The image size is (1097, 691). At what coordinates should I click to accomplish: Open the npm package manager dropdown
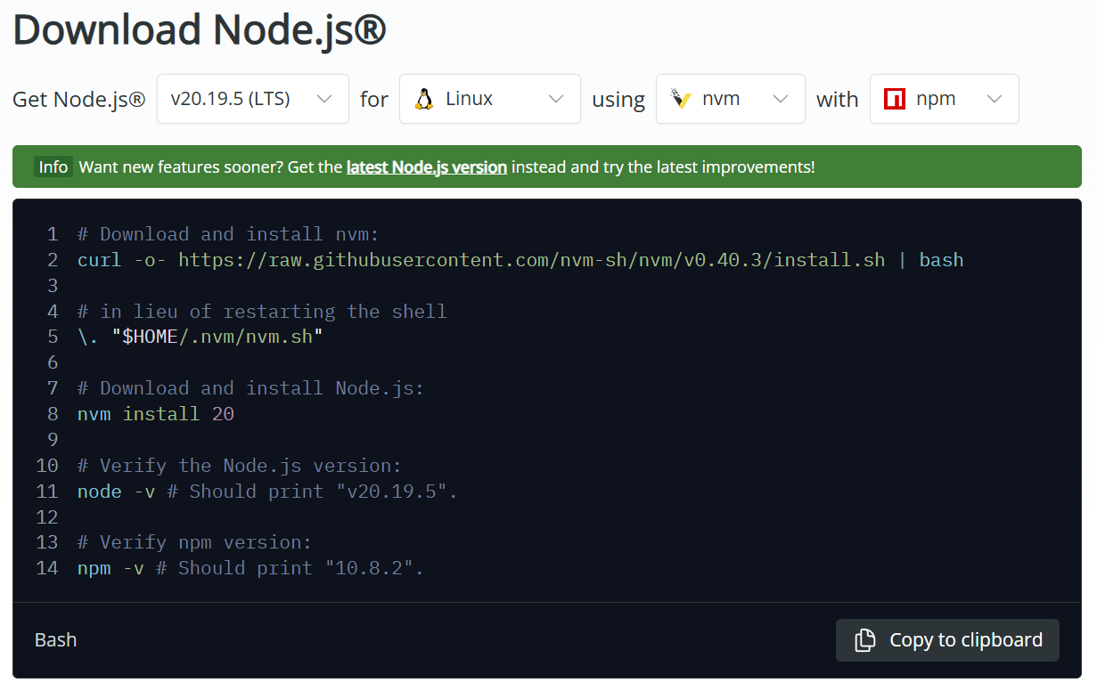945,99
